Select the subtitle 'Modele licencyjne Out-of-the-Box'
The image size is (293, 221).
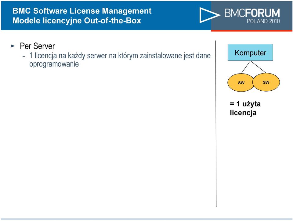tap(77, 20)
